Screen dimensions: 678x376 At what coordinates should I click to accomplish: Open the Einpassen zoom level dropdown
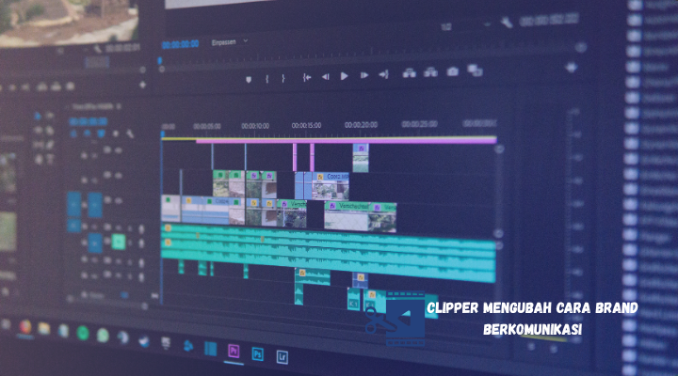(230, 42)
